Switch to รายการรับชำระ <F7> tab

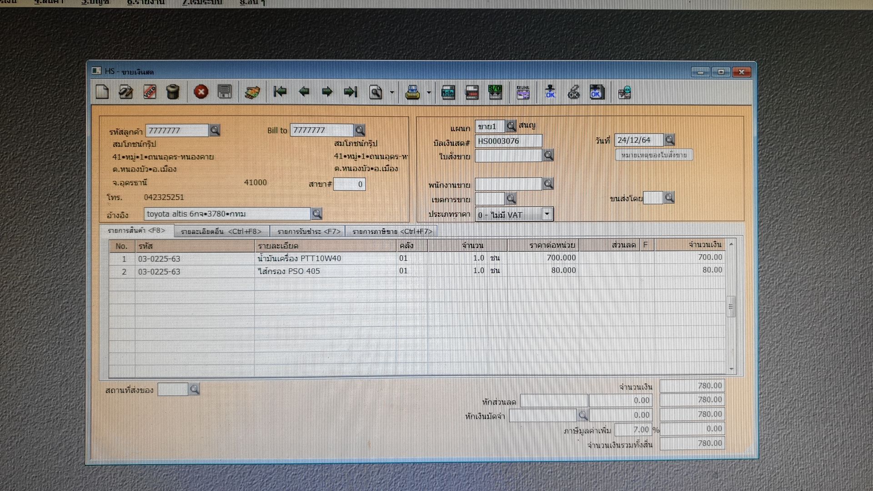(308, 231)
